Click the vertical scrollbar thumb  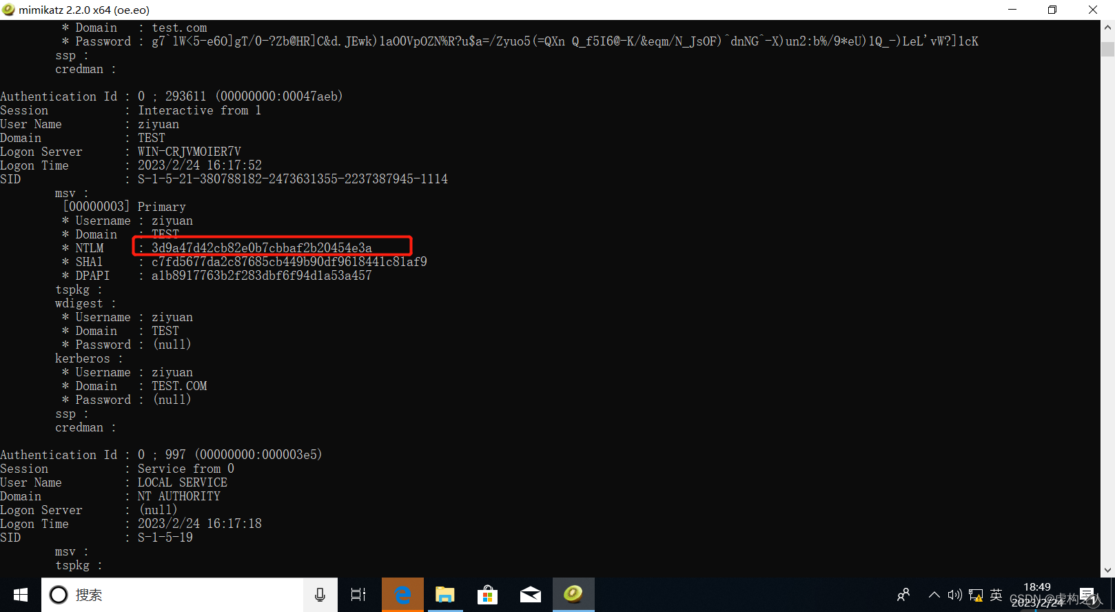pos(1107,49)
